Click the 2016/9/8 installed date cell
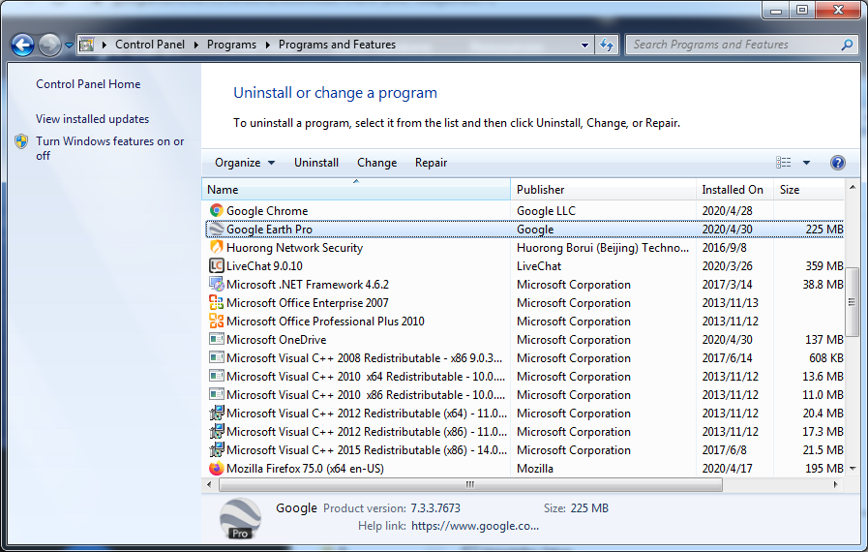 pos(724,247)
